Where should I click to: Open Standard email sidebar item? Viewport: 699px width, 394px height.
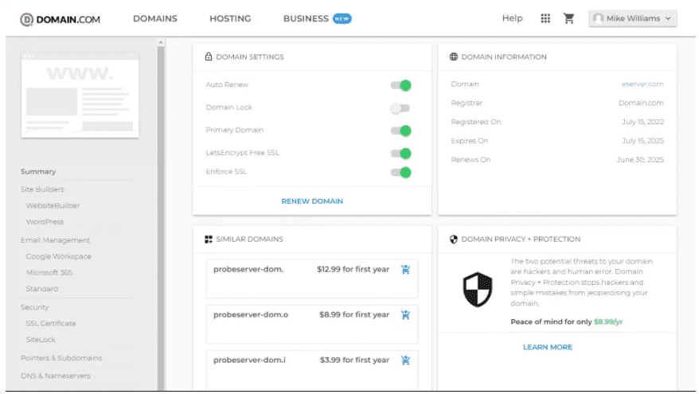tap(42, 289)
